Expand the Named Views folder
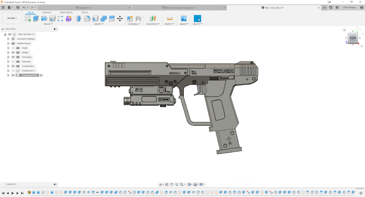The width and height of the screenshot is (365, 197). pos(8,43)
